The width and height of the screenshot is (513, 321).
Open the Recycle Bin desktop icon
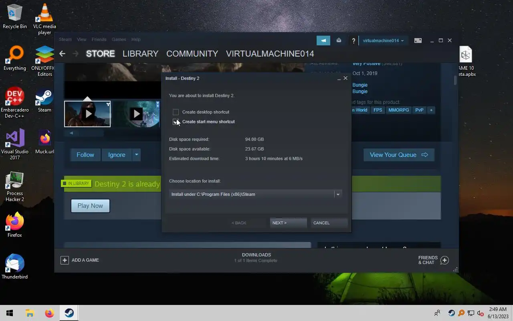15,17
